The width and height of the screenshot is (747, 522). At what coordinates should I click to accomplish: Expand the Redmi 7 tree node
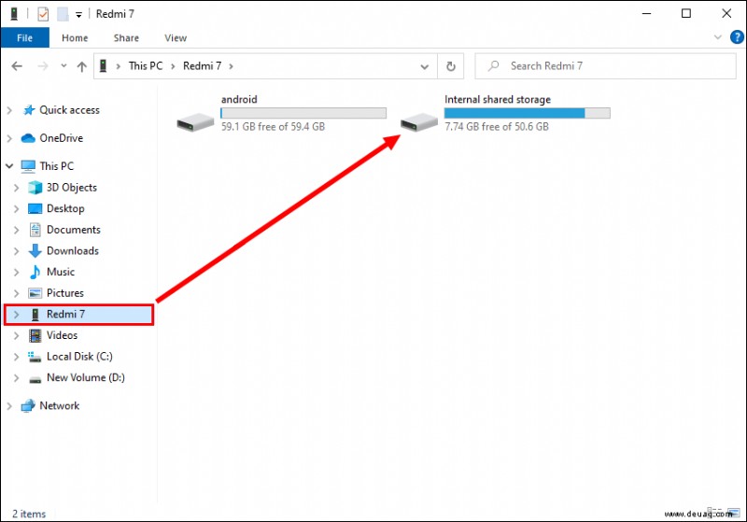click(x=16, y=315)
